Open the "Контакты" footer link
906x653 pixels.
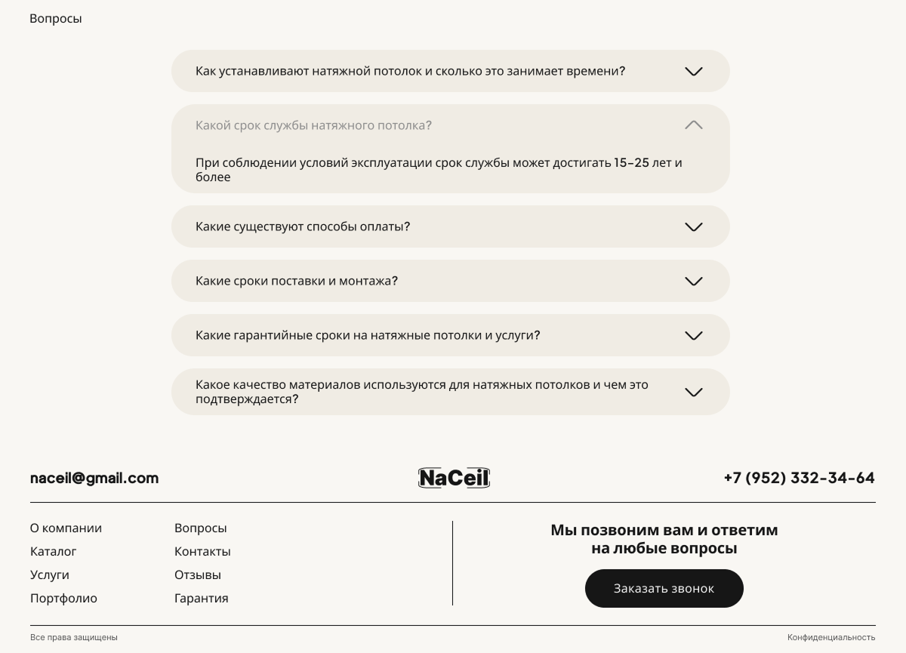[x=202, y=551]
